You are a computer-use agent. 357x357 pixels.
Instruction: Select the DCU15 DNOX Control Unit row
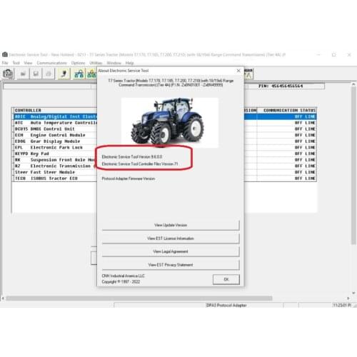click(x=55, y=129)
